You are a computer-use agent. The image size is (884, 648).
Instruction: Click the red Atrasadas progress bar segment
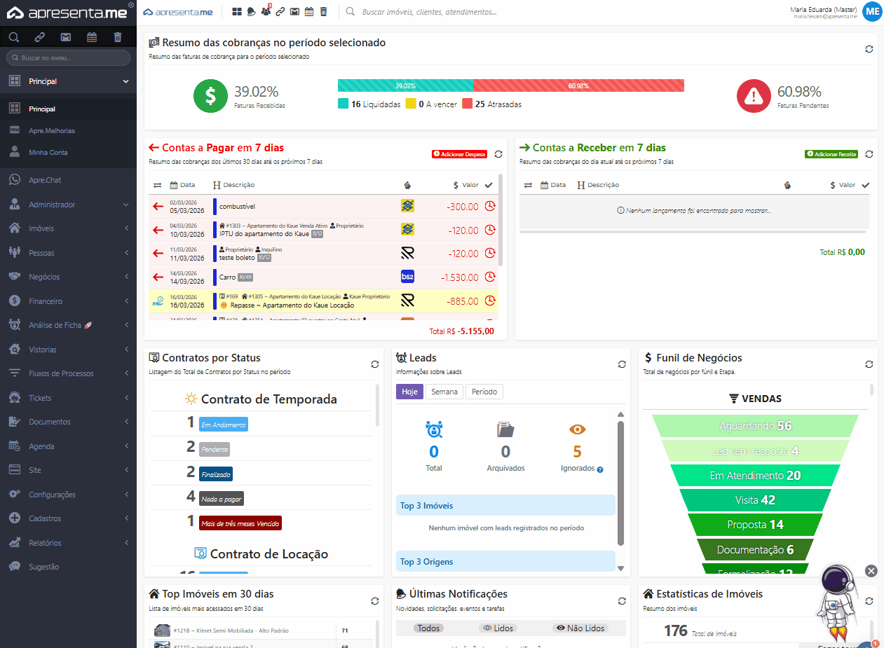pyautogui.click(x=578, y=85)
